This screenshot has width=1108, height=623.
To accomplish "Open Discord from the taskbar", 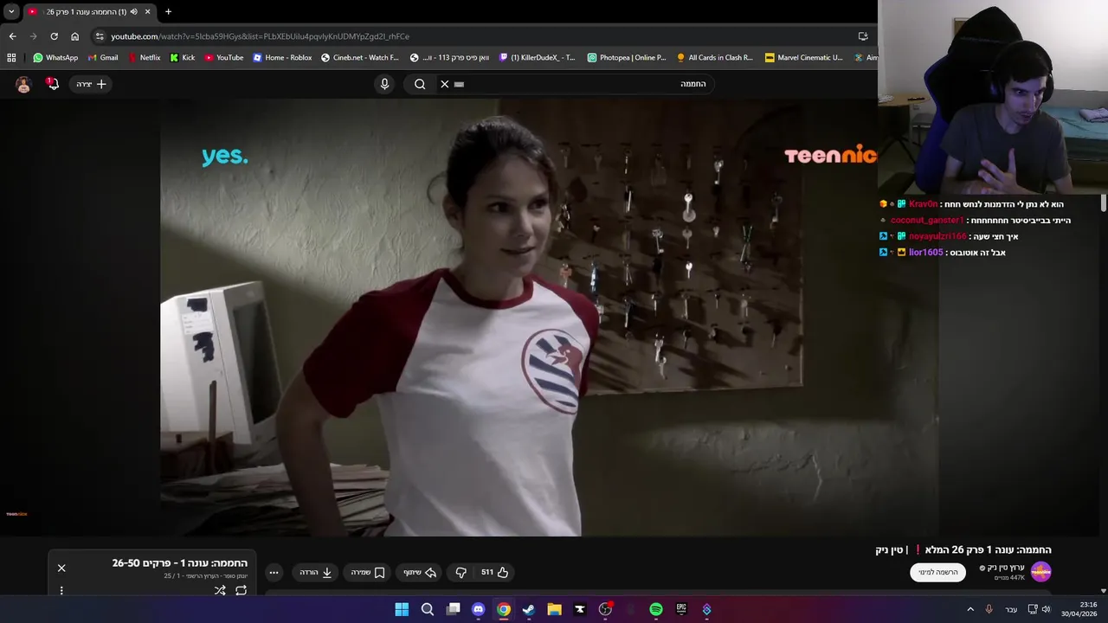I will (x=478, y=609).
